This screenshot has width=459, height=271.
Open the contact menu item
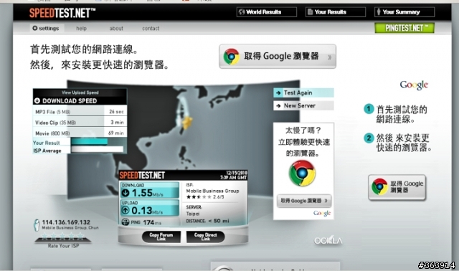click(151, 29)
